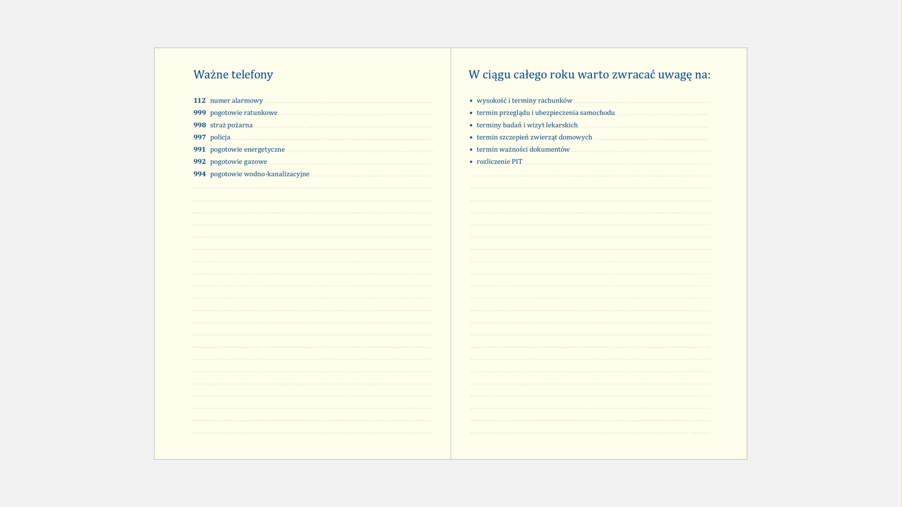Click the number '992'
Image resolution: width=902 pixels, height=507 pixels.
coord(199,162)
